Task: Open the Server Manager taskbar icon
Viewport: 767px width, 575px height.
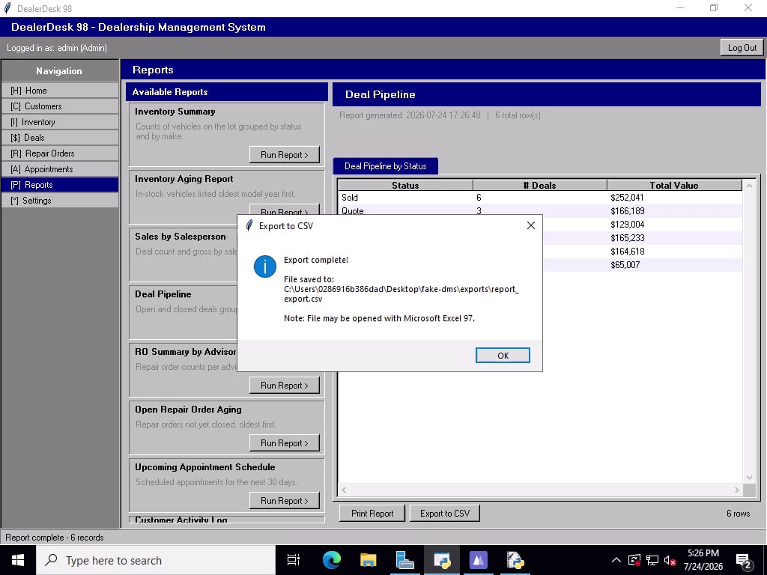Action: point(405,560)
